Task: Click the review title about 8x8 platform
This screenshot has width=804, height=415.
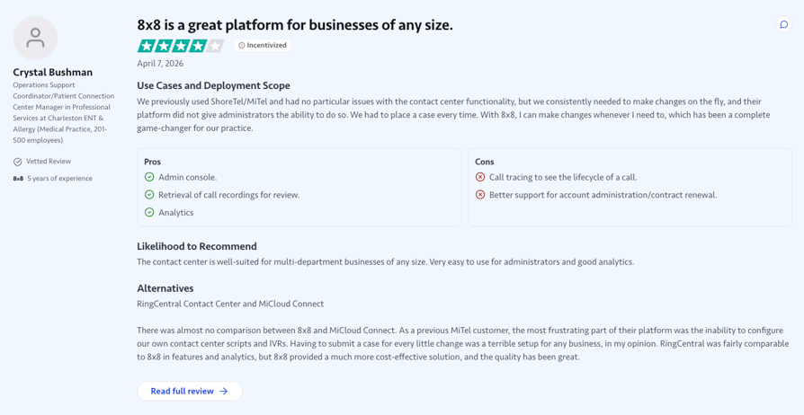Action: (295, 24)
